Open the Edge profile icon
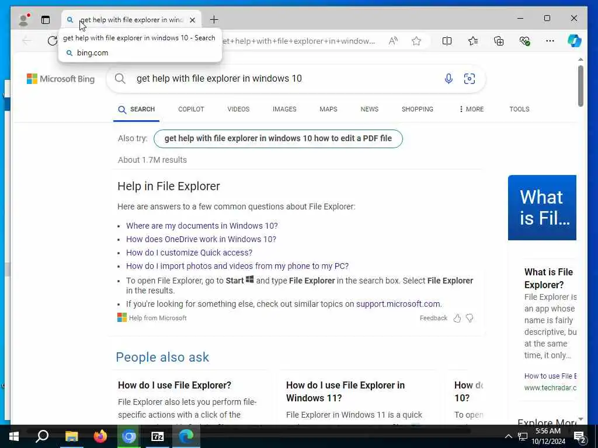Image resolution: width=598 pixels, height=448 pixels. [x=23, y=20]
